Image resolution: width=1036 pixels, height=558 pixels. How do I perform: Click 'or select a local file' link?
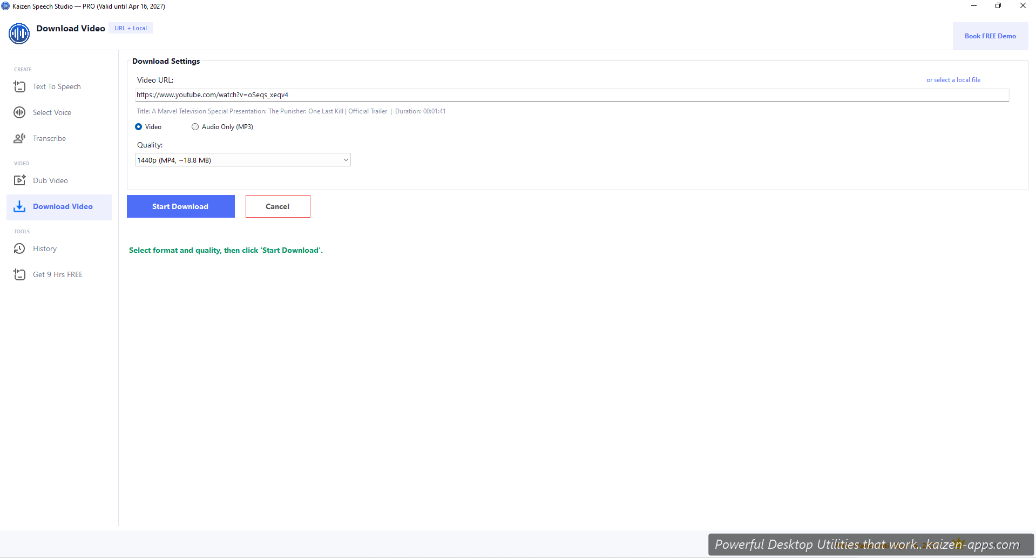pos(953,79)
